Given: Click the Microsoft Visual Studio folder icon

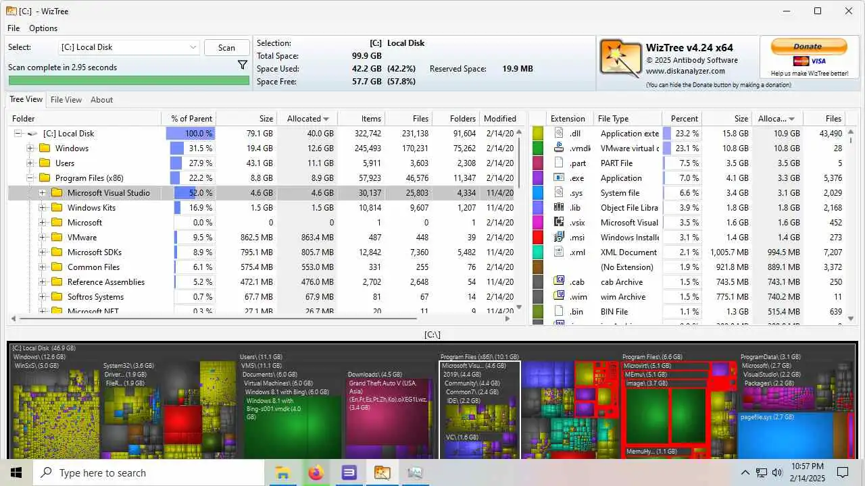Looking at the screenshot, I should click(57, 193).
